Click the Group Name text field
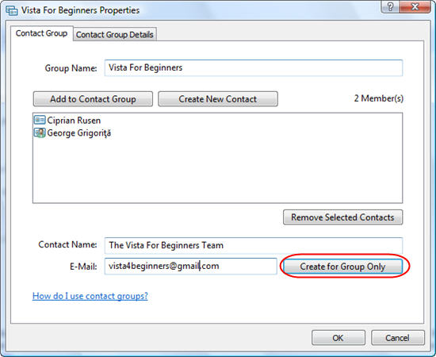 point(254,68)
